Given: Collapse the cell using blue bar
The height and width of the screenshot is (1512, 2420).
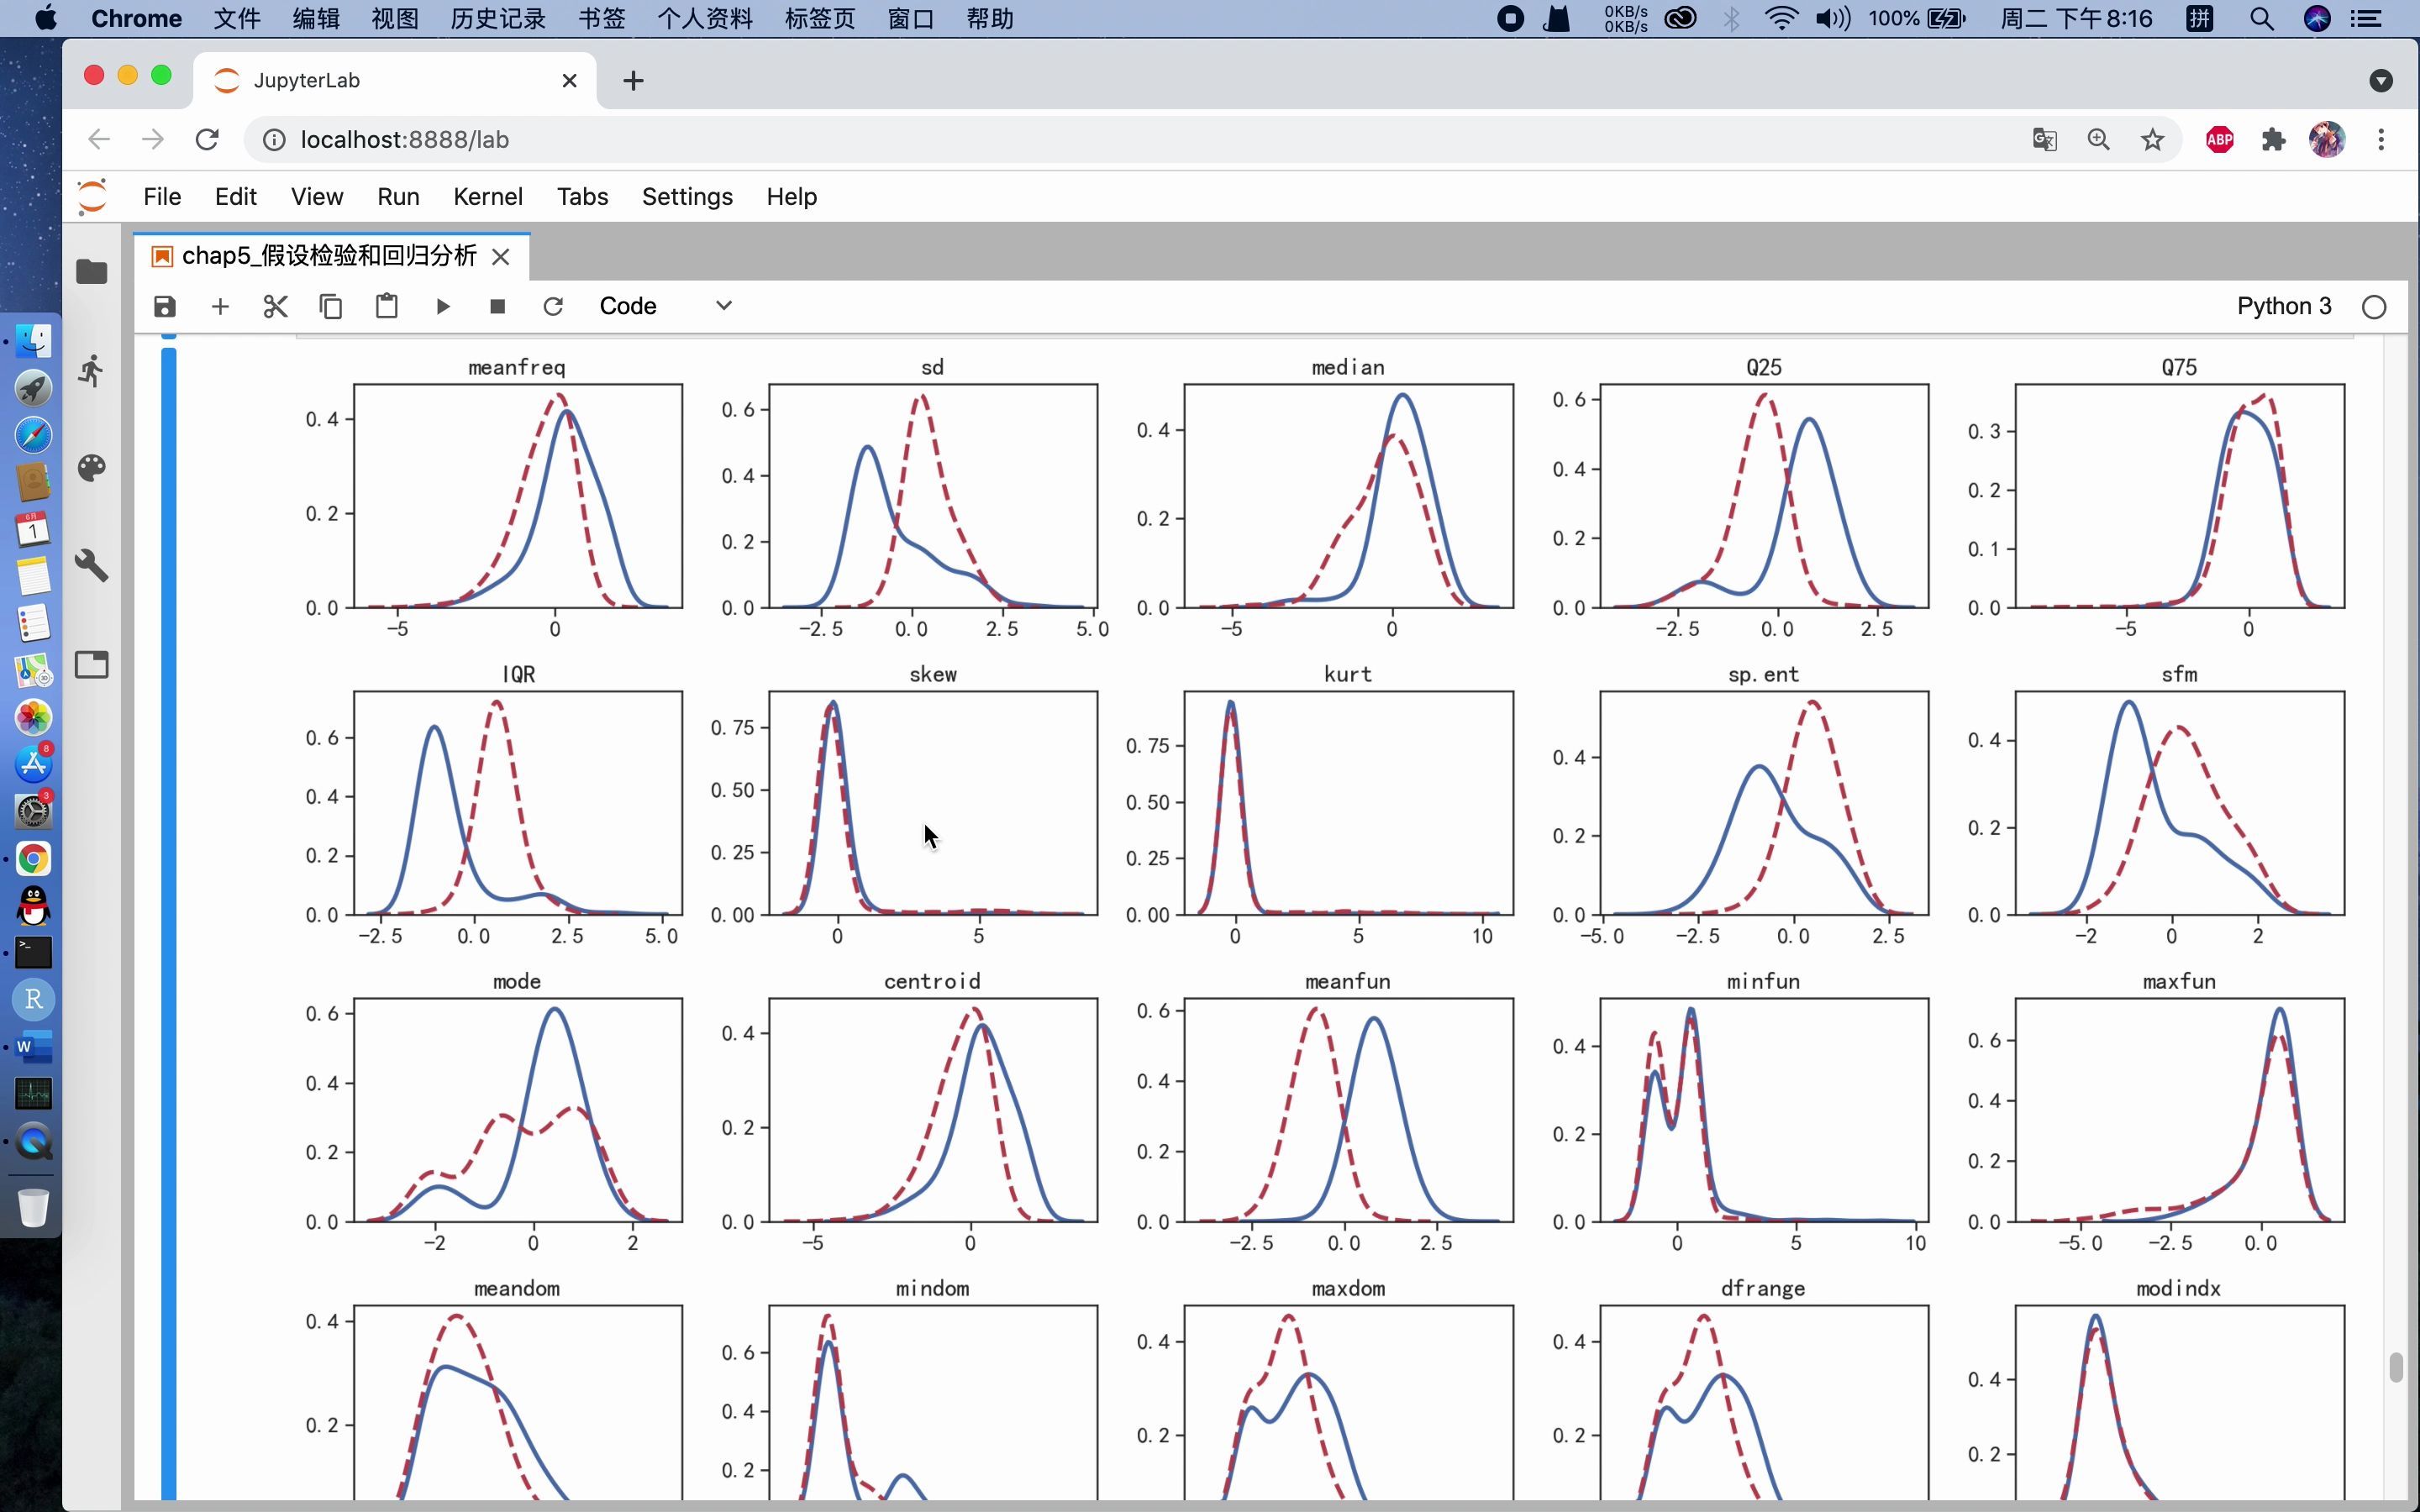Looking at the screenshot, I should tap(169, 900).
